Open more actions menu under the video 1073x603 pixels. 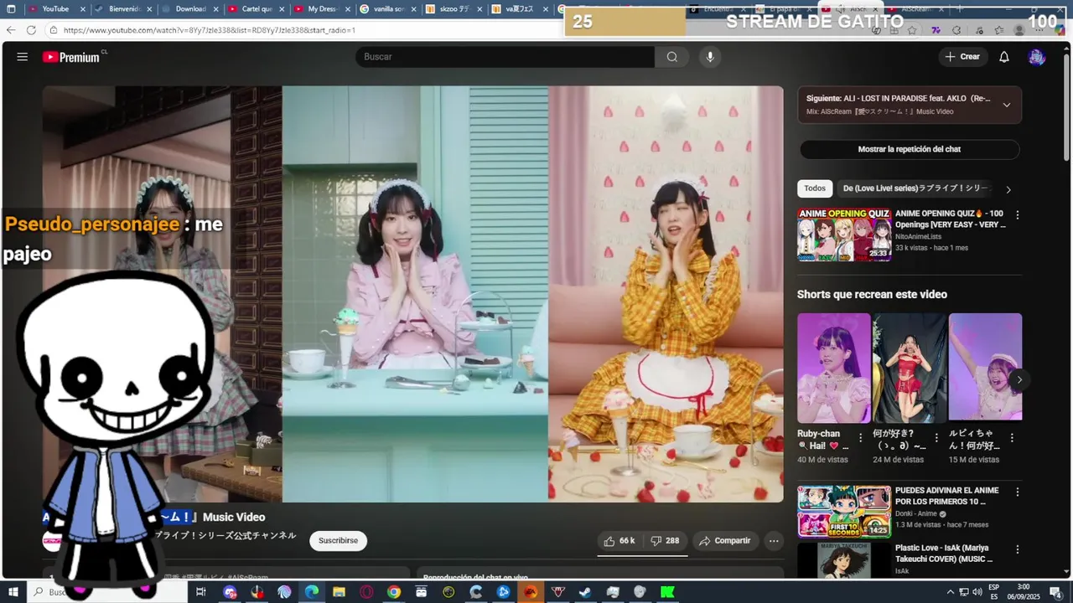(x=774, y=541)
